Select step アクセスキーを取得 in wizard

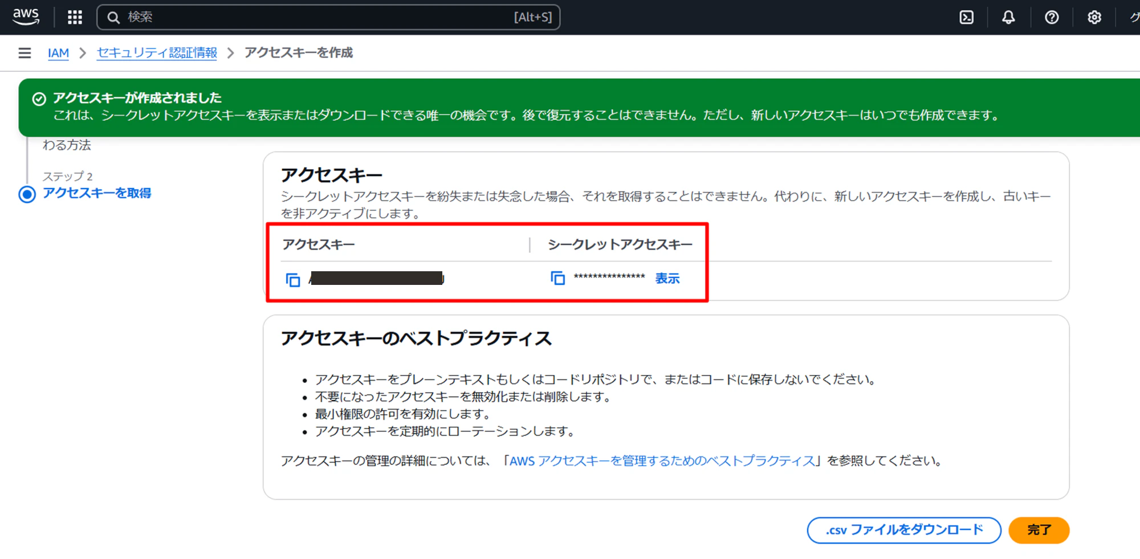point(96,193)
